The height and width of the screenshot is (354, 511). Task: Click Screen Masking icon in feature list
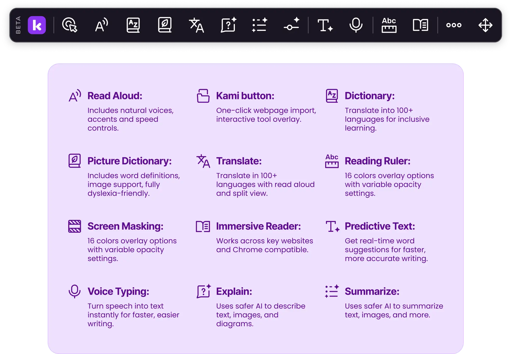click(x=74, y=226)
